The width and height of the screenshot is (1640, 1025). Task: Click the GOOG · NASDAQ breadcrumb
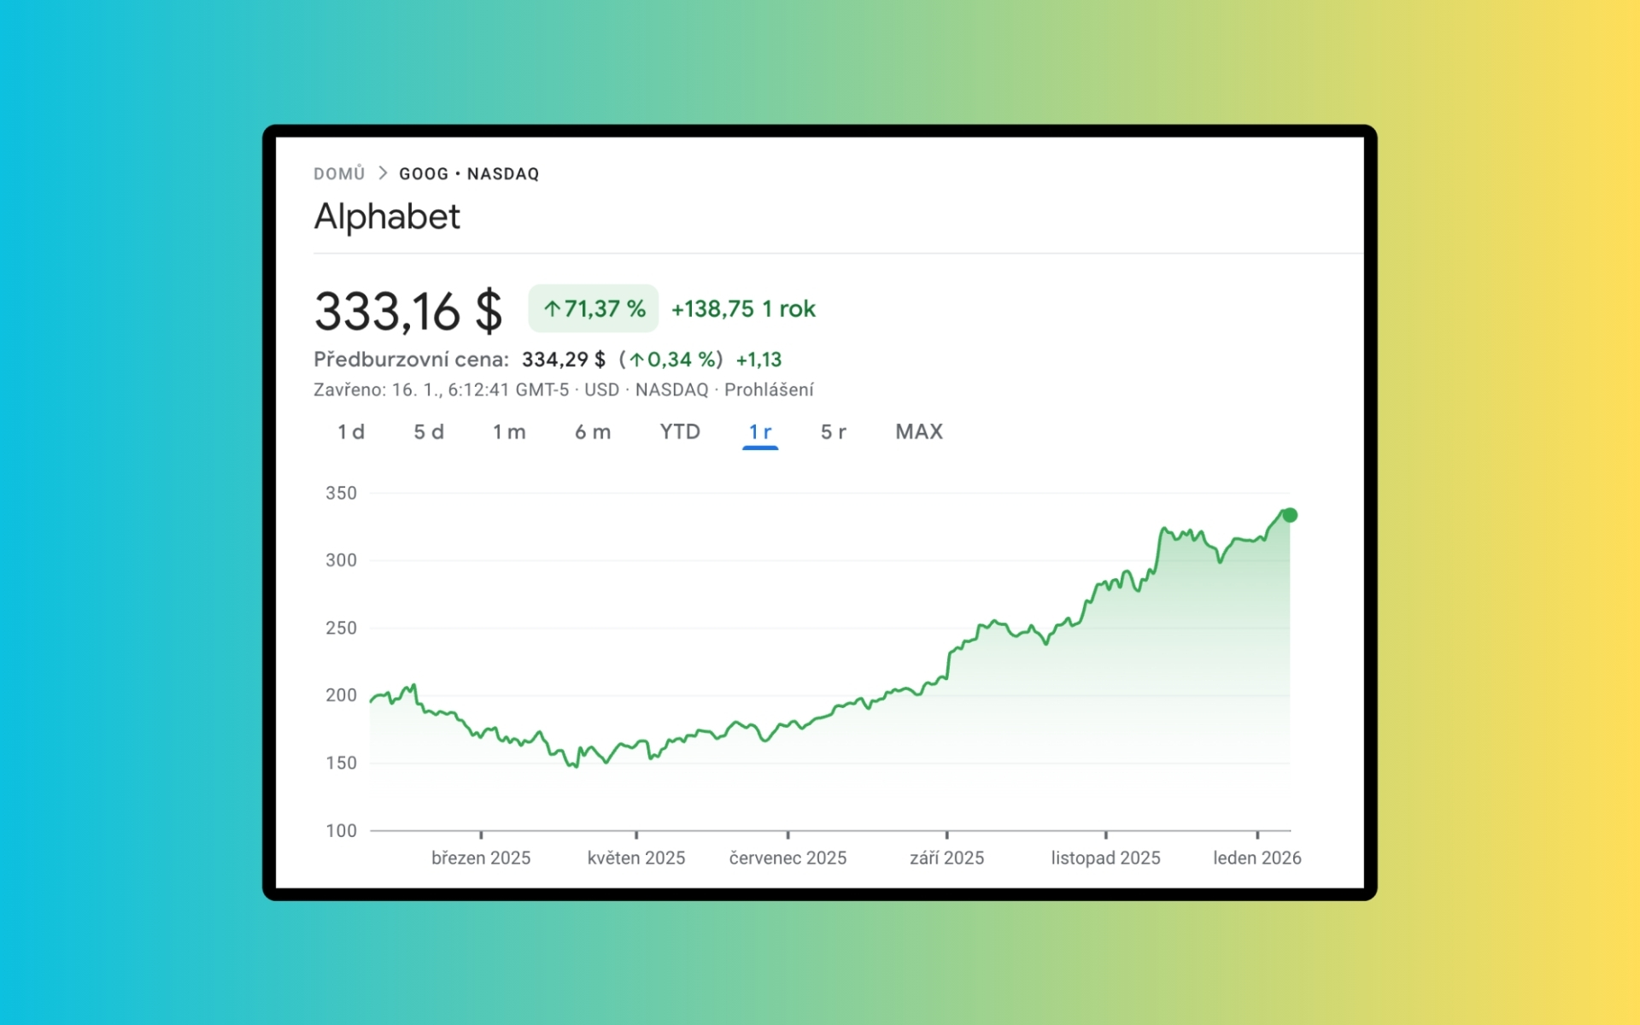click(469, 173)
